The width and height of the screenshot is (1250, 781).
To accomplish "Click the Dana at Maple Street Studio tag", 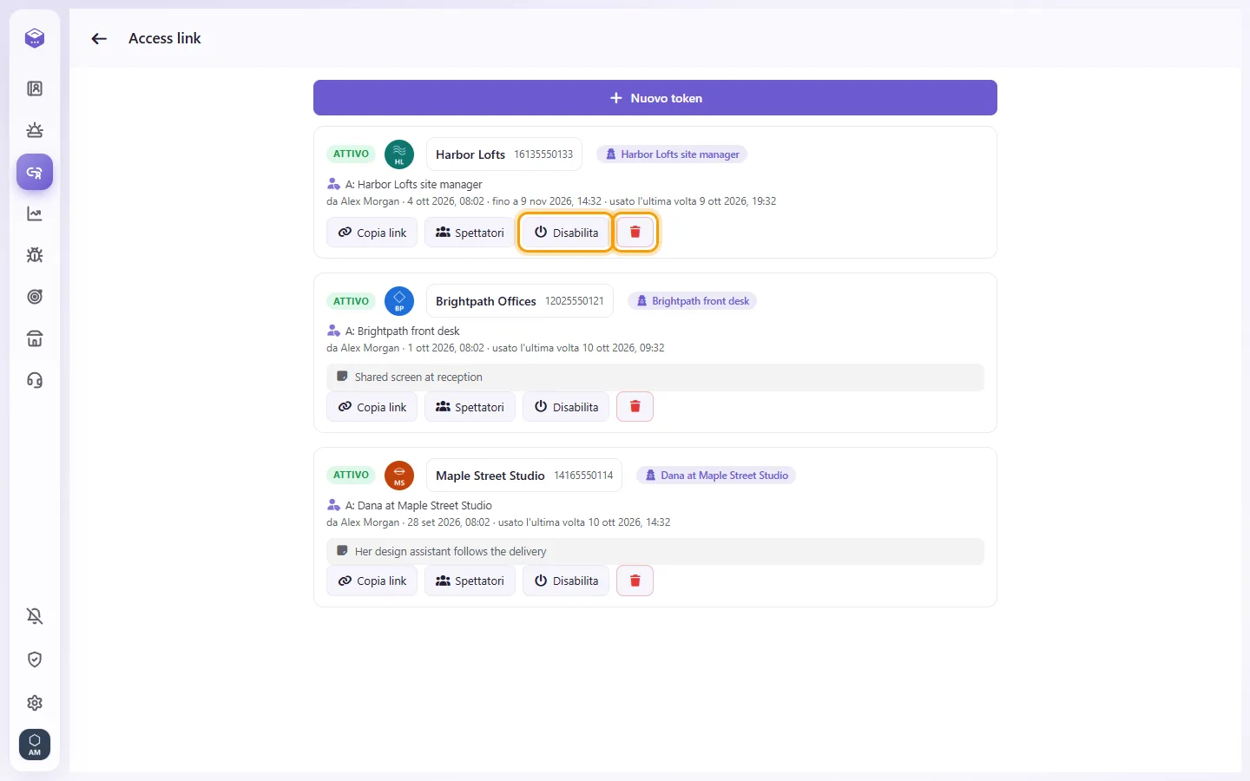I will pyautogui.click(x=716, y=476).
